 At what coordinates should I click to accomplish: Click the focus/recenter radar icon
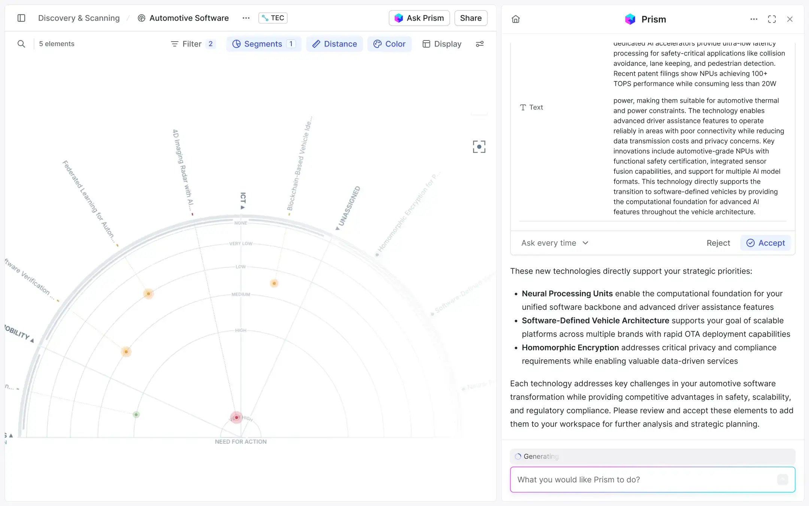click(x=479, y=147)
